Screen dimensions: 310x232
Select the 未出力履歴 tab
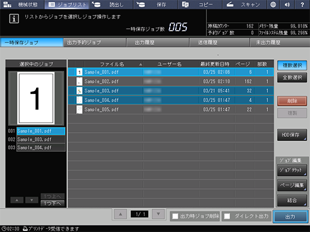(x=280, y=42)
